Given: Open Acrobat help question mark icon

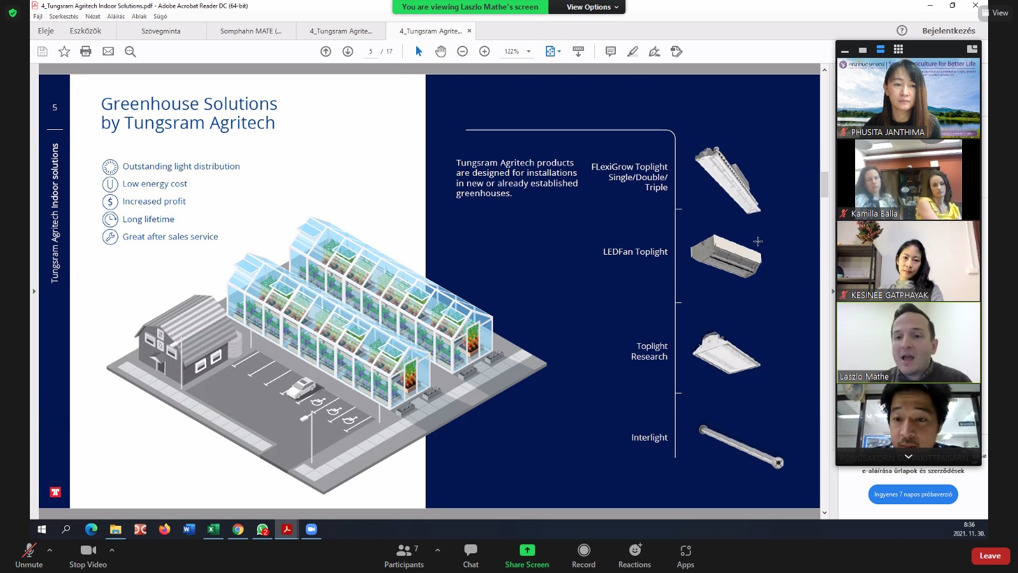Looking at the screenshot, I should (x=902, y=31).
